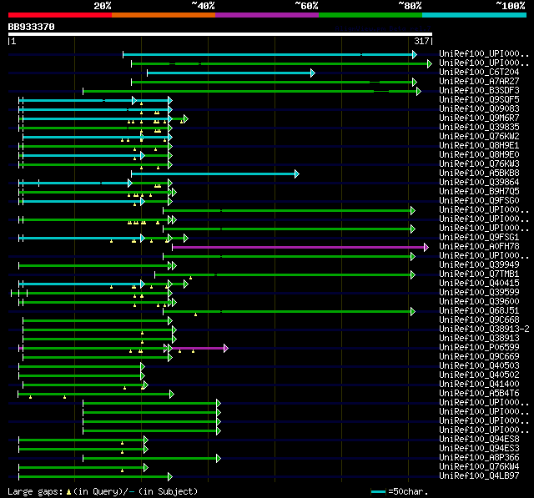Image resolution: width=534 pixels, height=498 pixels.
Task: Open the UniRef100_A7AR27 hit label
Action: coord(479,81)
